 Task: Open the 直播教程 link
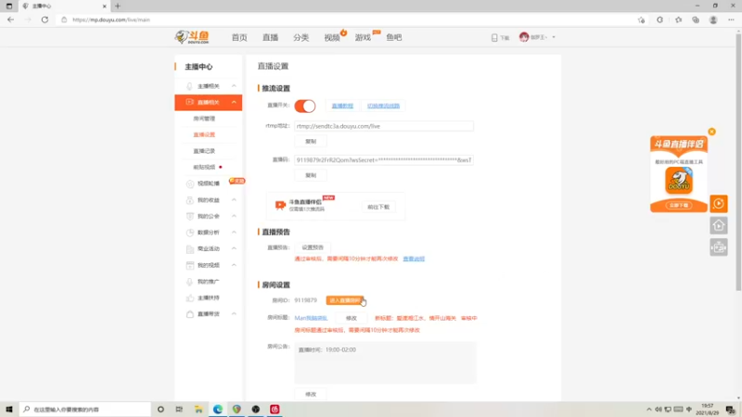click(342, 106)
